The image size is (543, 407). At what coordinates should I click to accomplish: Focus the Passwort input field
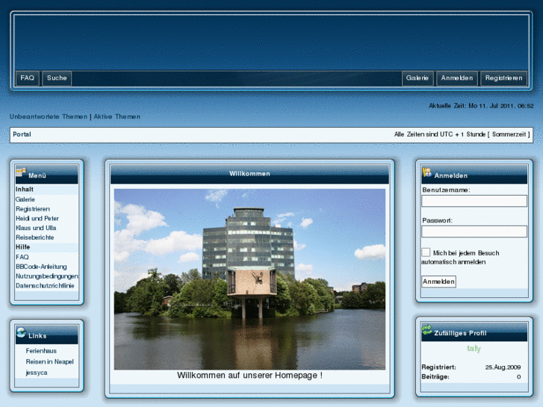(474, 232)
